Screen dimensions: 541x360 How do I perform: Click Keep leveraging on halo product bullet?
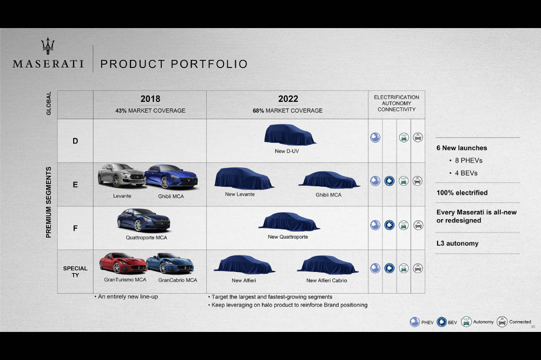(288, 305)
